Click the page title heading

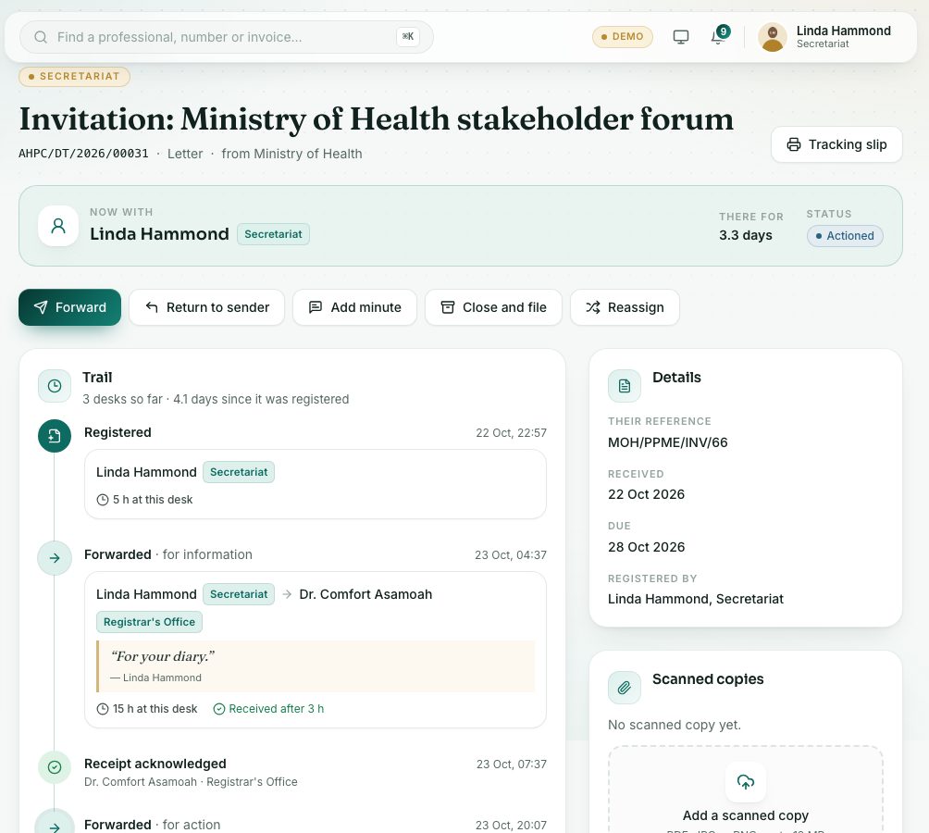[377, 119]
